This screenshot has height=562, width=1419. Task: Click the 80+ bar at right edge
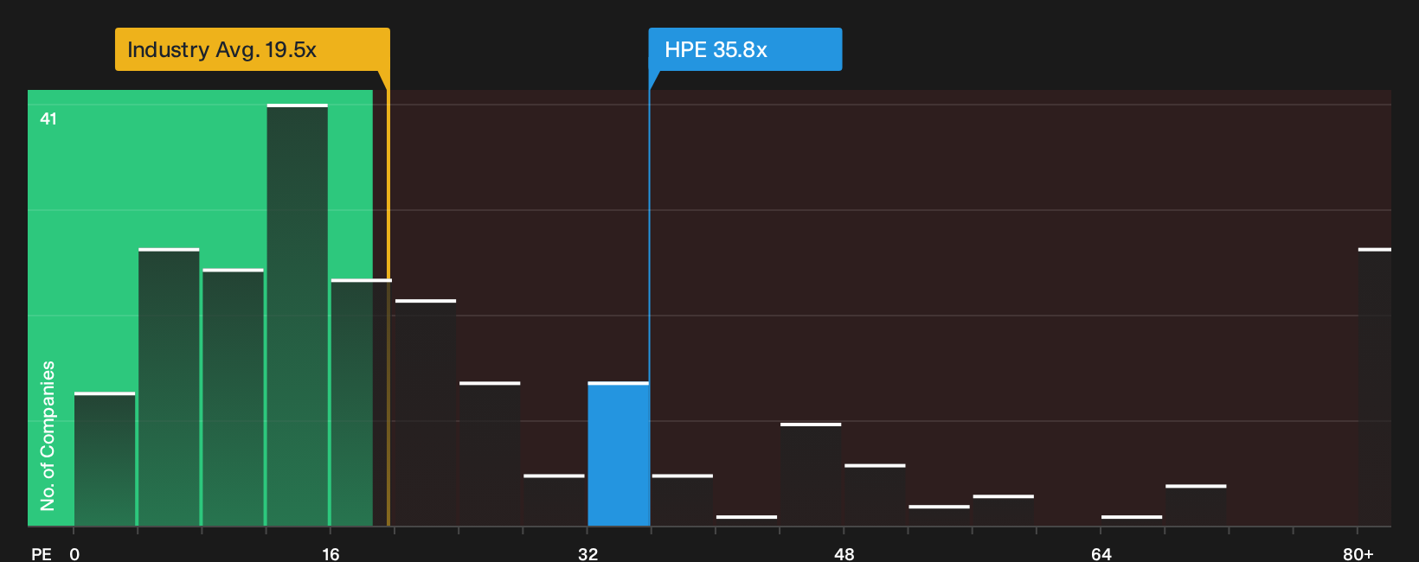[1375, 386]
